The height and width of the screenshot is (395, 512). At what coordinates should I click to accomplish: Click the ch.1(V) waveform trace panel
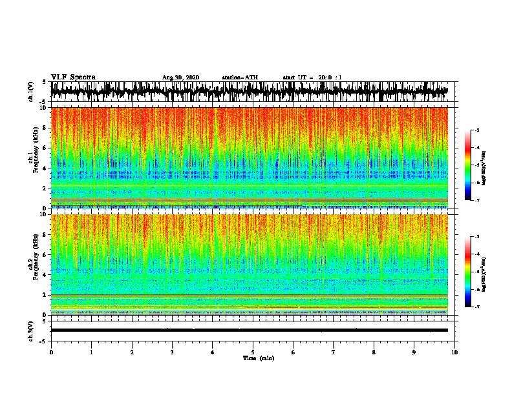[249, 92]
